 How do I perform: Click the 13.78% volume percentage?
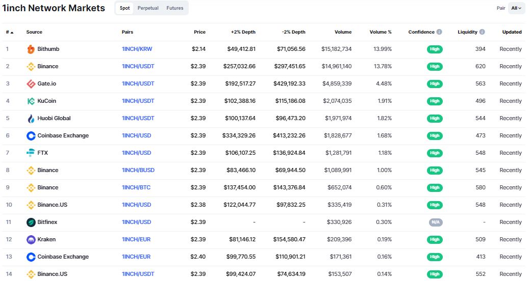[383, 66]
